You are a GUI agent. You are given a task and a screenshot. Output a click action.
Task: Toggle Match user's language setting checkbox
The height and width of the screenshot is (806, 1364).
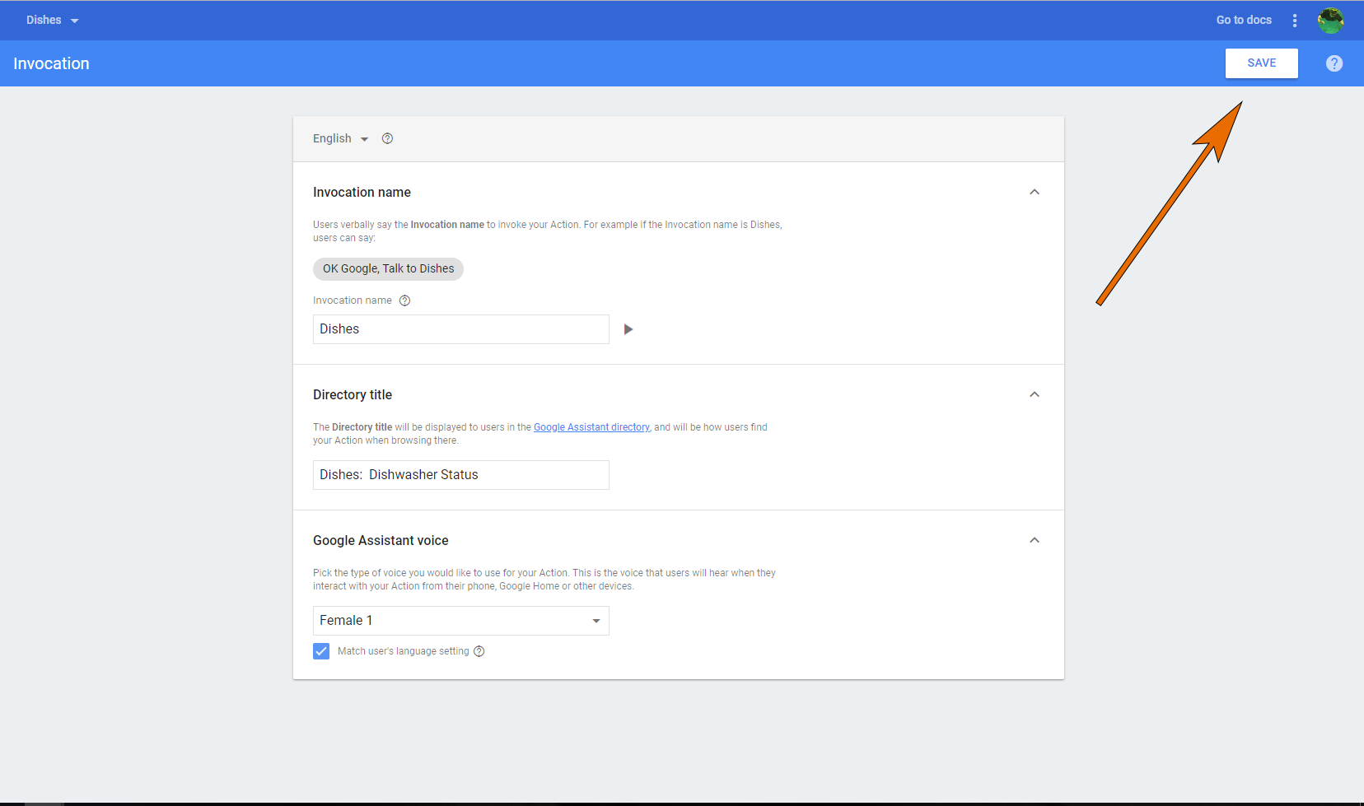click(321, 651)
